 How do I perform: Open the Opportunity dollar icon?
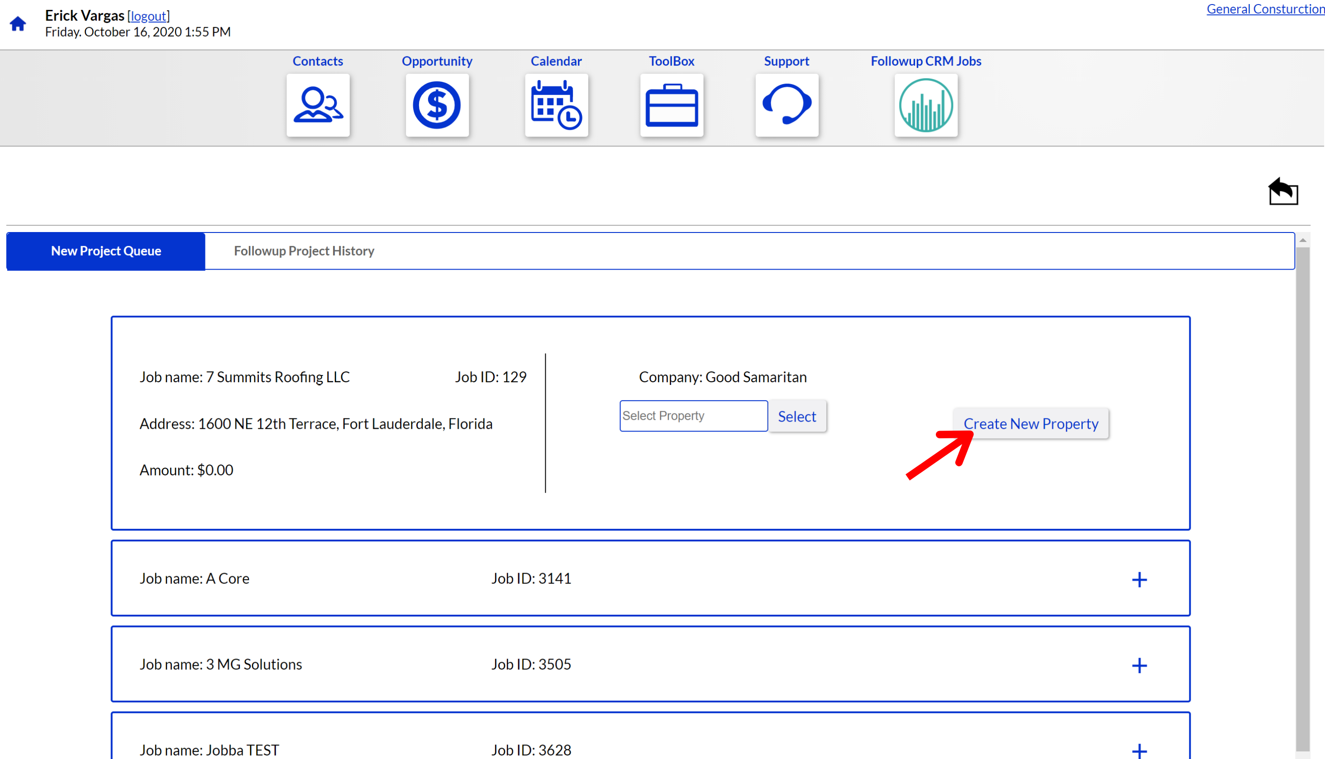click(x=437, y=105)
